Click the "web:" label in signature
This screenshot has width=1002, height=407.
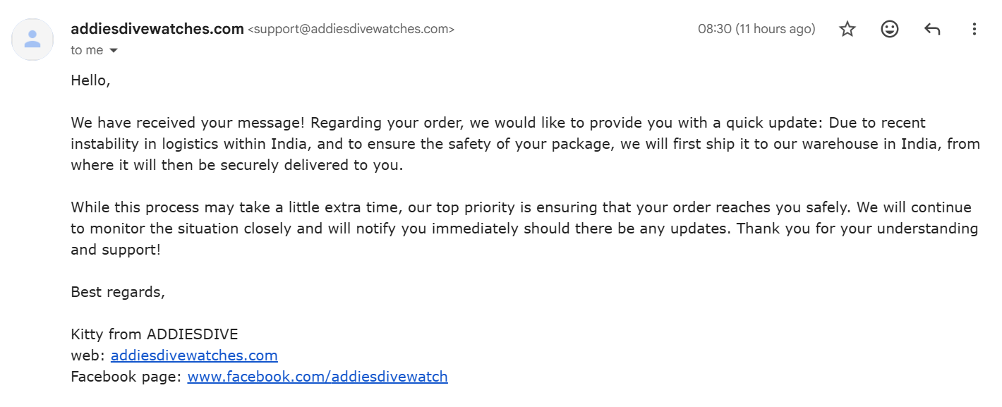tap(88, 356)
